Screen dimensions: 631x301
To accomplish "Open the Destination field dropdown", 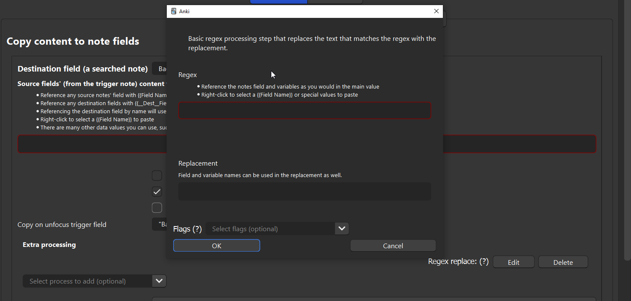I will point(160,69).
